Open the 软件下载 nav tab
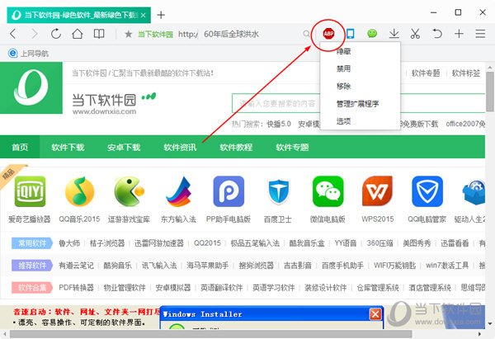The image size is (495, 339). coord(68,147)
